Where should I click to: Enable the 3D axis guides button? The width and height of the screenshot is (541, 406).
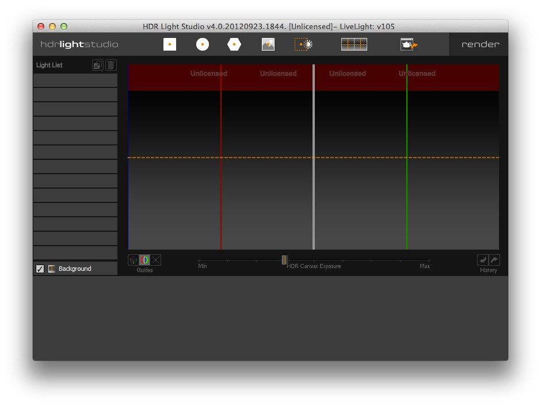(133, 260)
